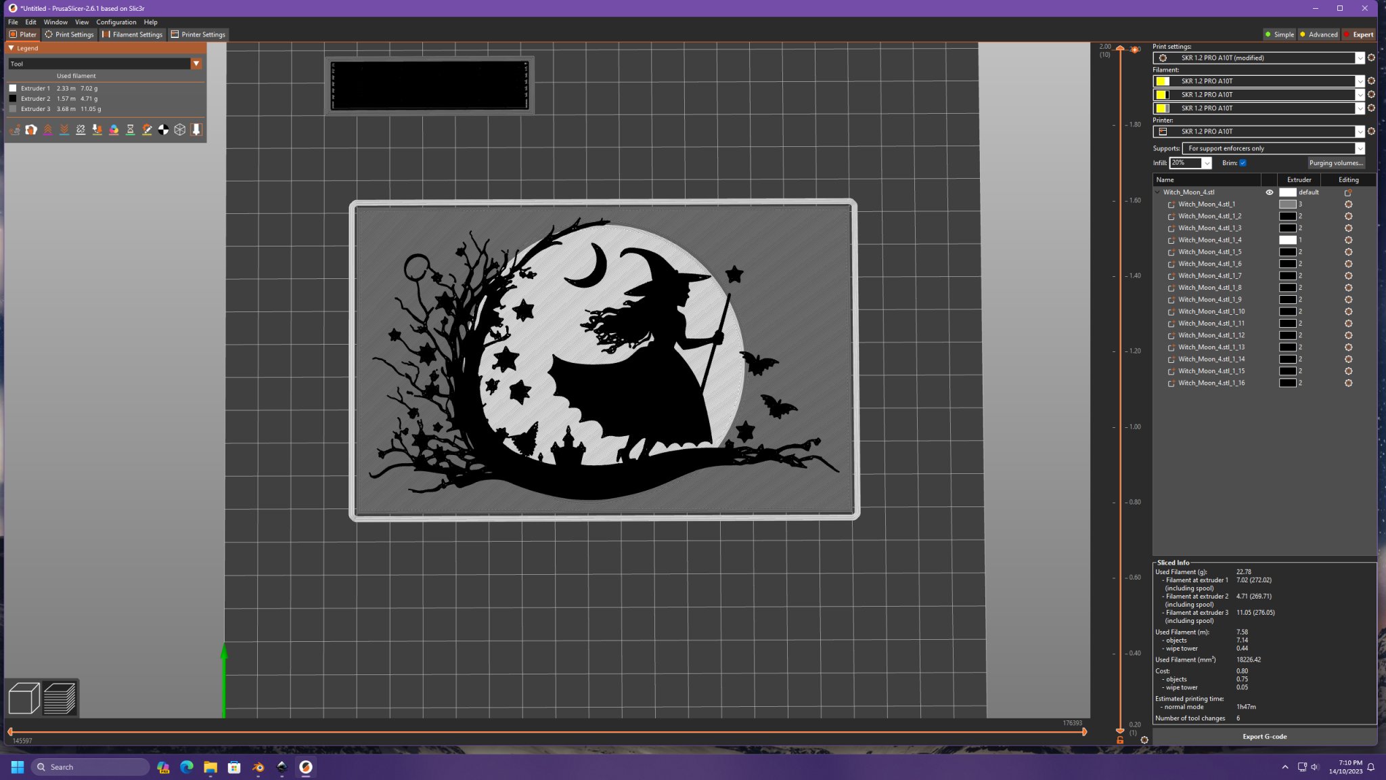Click the Export G-code button

click(1264, 737)
